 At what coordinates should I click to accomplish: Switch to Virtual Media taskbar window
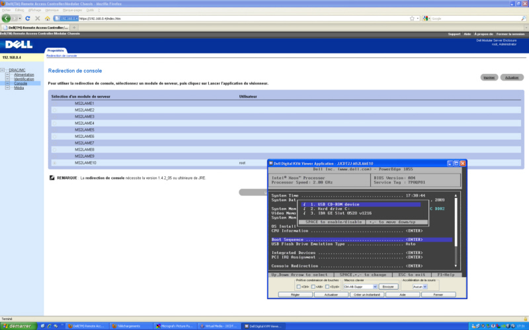click(x=218, y=326)
